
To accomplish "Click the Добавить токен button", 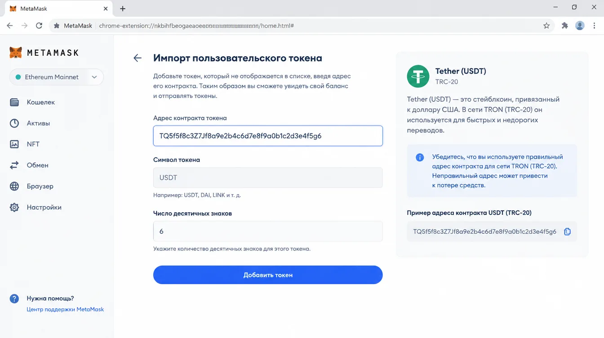I will [268, 275].
